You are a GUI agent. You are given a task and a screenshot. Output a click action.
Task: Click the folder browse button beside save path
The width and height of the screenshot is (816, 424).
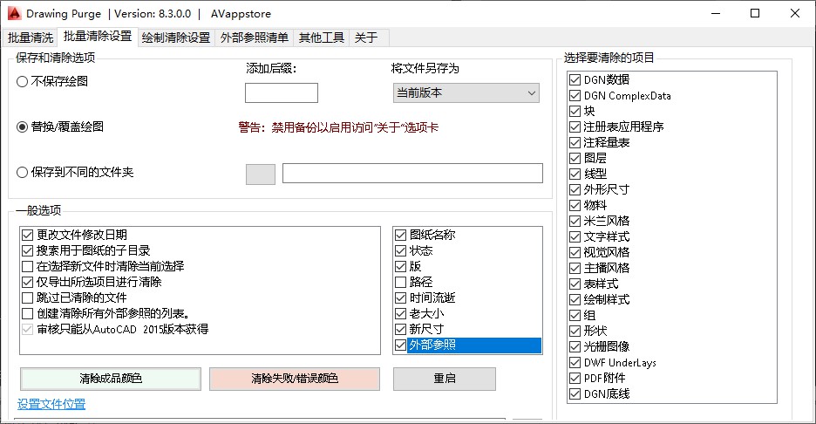pos(261,174)
